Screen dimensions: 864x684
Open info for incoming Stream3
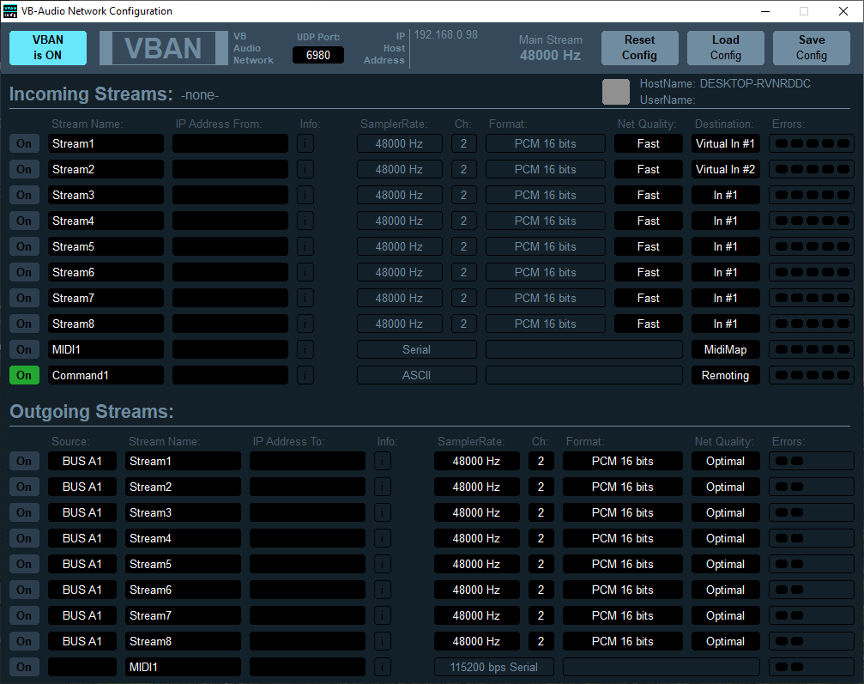pyautogui.click(x=305, y=195)
